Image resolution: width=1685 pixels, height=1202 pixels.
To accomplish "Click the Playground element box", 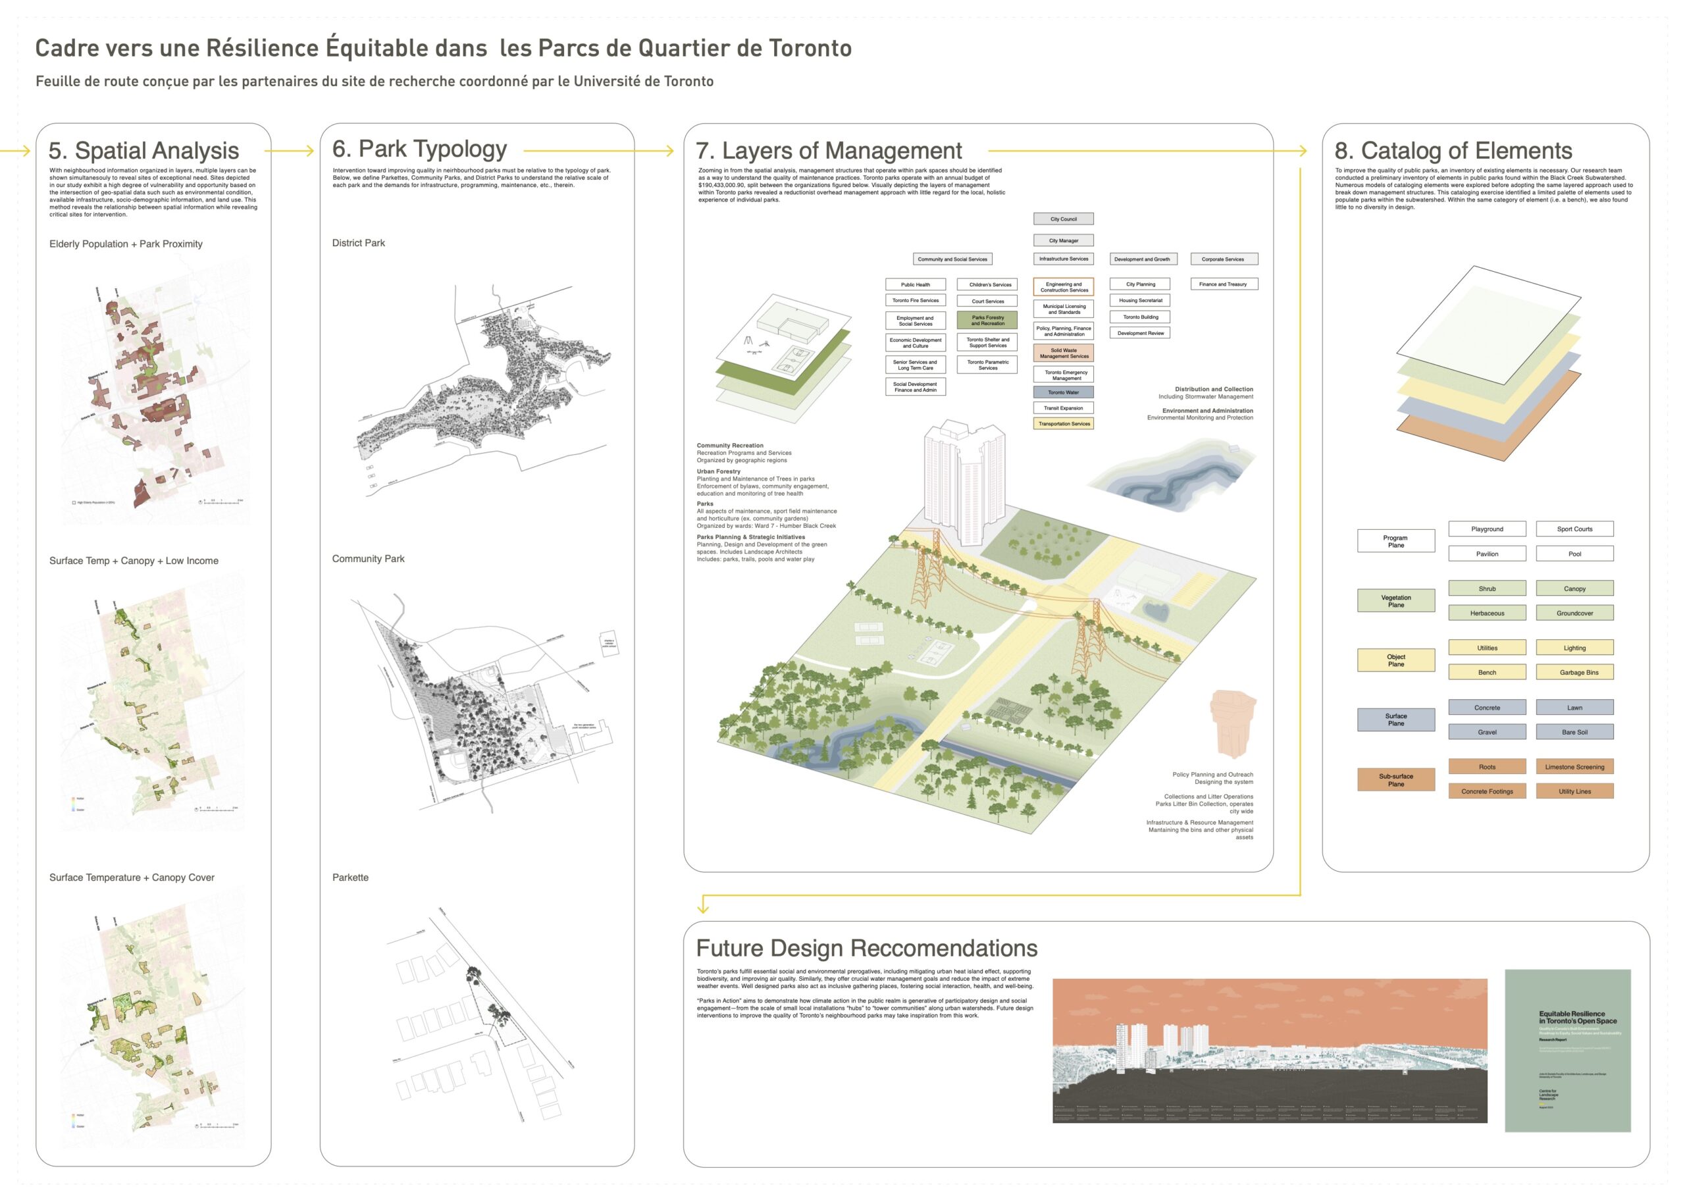I will pos(1487,529).
